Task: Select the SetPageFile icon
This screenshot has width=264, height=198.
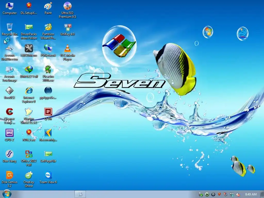Action: pos(48,156)
